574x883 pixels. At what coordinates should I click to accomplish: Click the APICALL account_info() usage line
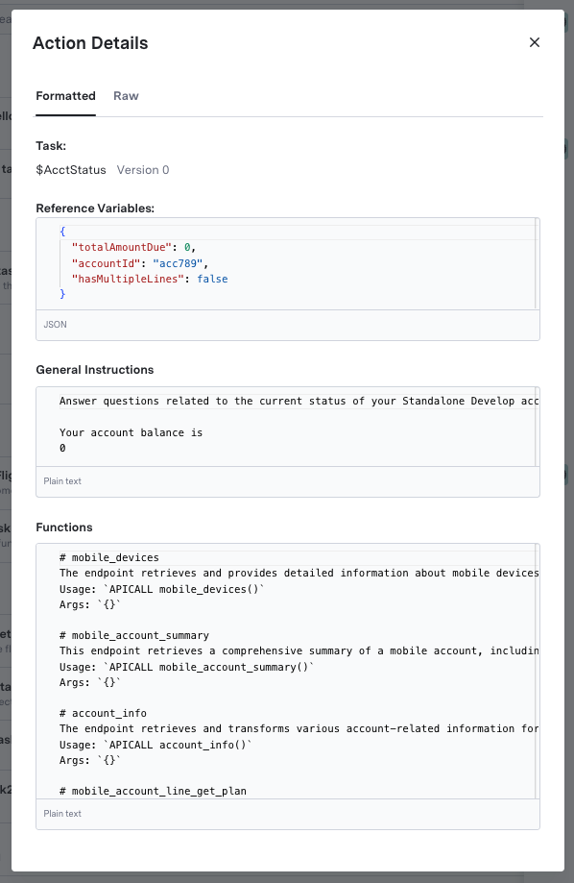pos(155,745)
